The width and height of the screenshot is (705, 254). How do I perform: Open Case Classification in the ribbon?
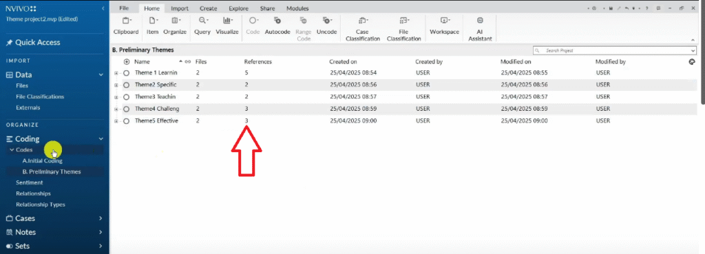[x=362, y=29]
